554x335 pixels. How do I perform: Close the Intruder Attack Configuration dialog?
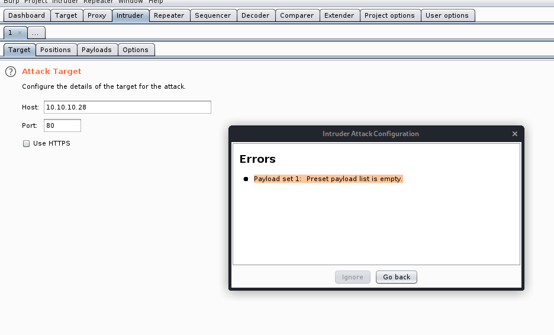[515, 134]
